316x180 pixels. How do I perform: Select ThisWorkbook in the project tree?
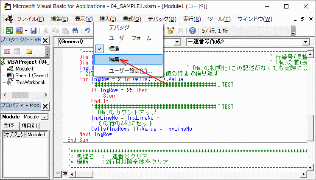click(31, 82)
